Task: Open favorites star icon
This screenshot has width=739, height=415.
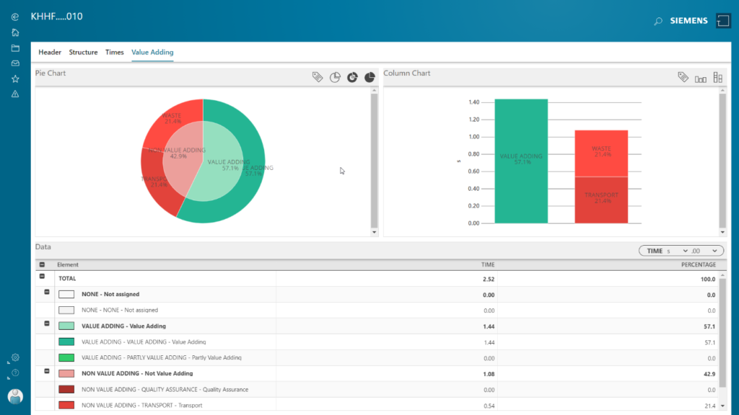Action: [15, 79]
